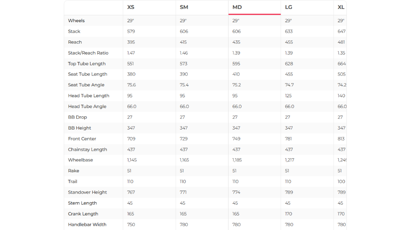The height and width of the screenshot is (230, 409).
Task: Click the XS Reach value 395
Action: pyautogui.click(x=131, y=42)
